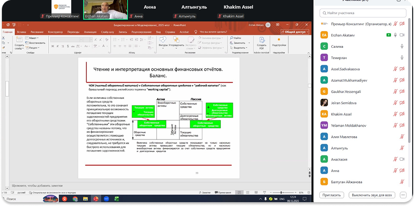Switch to Slide Sorter view in status bar
This screenshot has height=206, width=415.
coord(248,193)
